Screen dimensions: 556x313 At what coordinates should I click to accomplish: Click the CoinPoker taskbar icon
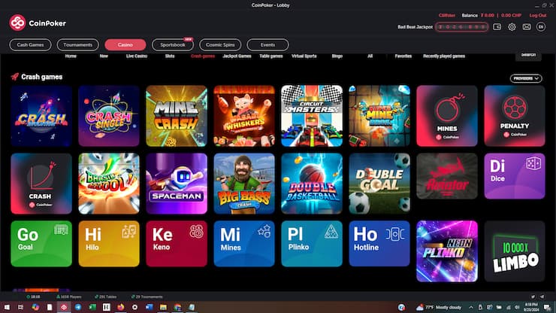pyautogui.click(x=64, y=307)
